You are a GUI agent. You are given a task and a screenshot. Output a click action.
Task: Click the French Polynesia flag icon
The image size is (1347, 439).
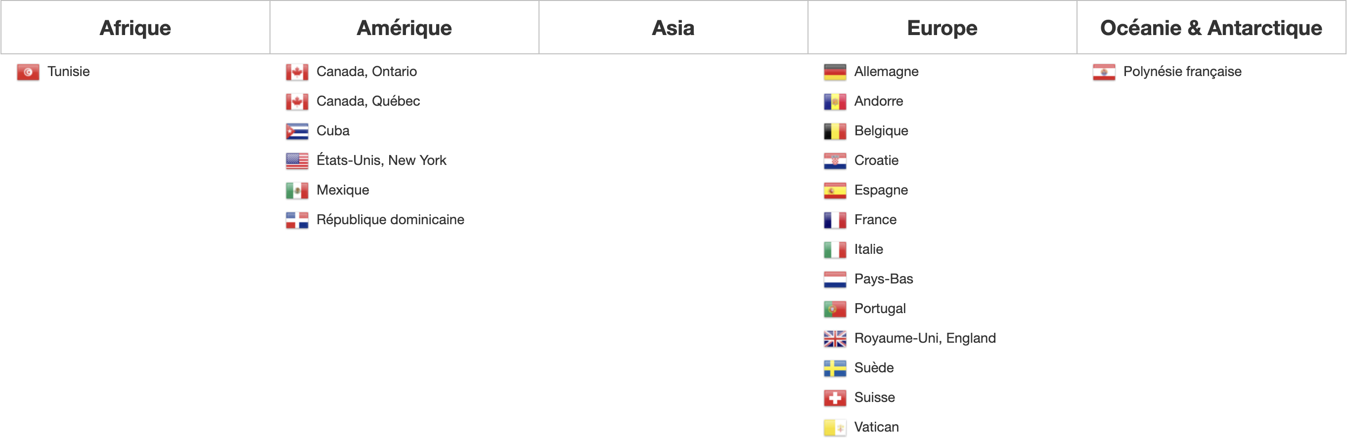[1104, 72]
